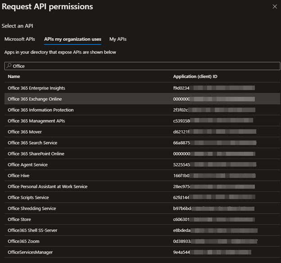The image size is (281, 263).
Task: Click the search magnifier icon
Action: 9,66
